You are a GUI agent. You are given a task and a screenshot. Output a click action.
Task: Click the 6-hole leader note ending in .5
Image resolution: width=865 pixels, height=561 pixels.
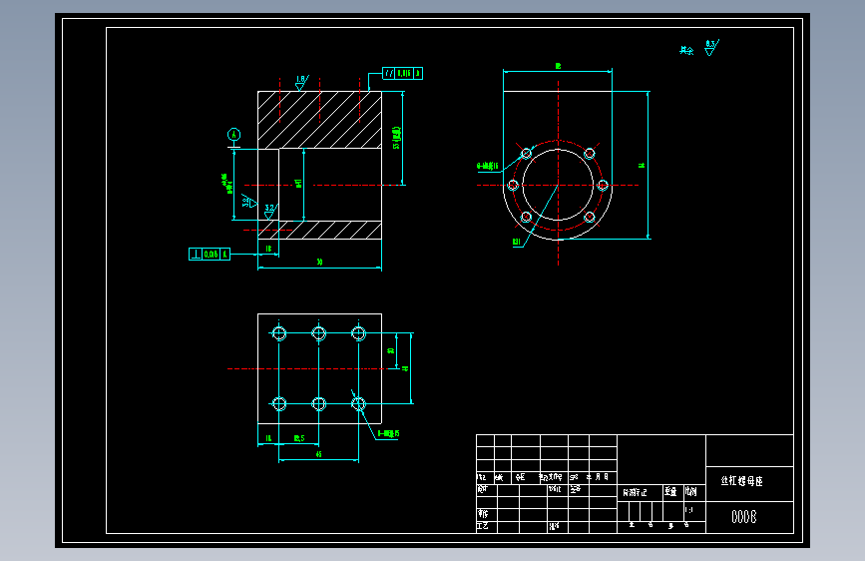click(388, 434)
